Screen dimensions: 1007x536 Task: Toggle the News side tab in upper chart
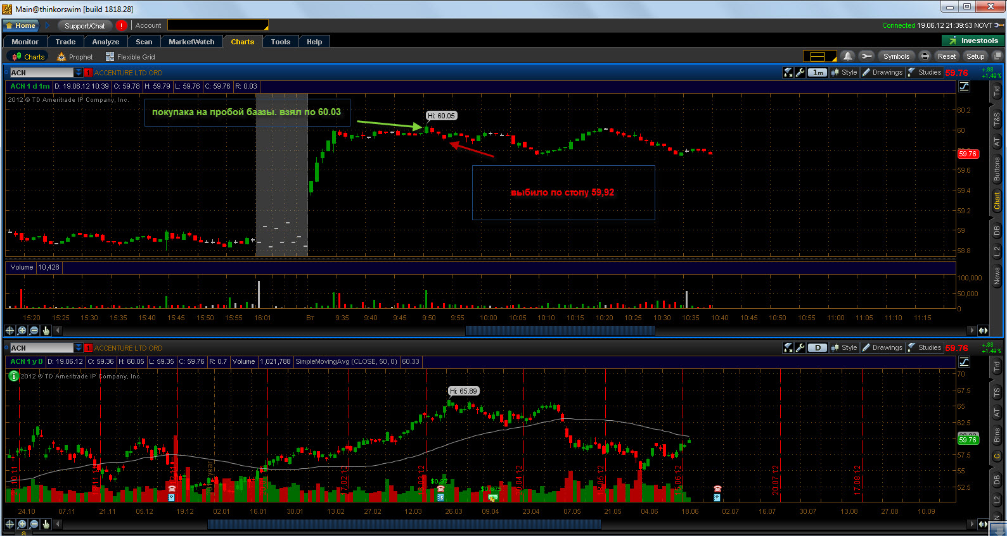pyautogui.click(x=997, y=275)
